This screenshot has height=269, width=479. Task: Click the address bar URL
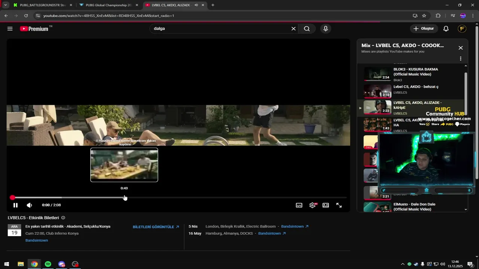click(109, 16)
